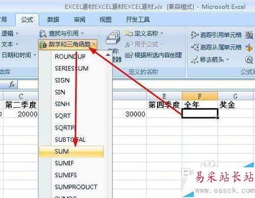The image size is (255, 198).
Task: Click Trace Precedents (追踪引用单元格) button
Action: (216, 35)
